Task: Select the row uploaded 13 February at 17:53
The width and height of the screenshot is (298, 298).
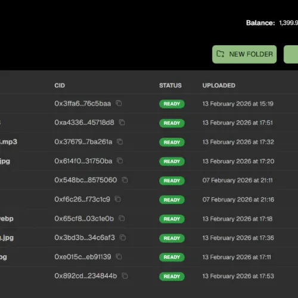Action: click(149, 276)
